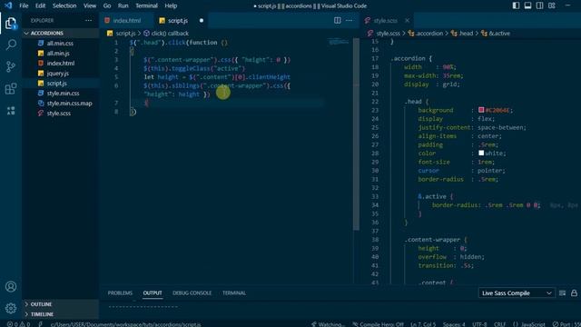Image resolution: width=581 pixels, height=327 pixels.
Task: Open all.min.js in Explorer
Action: [61, 54]
